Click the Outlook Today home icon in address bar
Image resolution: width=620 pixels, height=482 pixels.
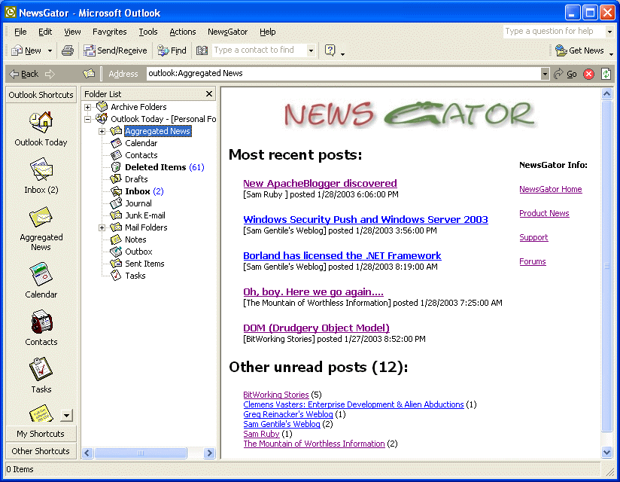tap(89, 74)
